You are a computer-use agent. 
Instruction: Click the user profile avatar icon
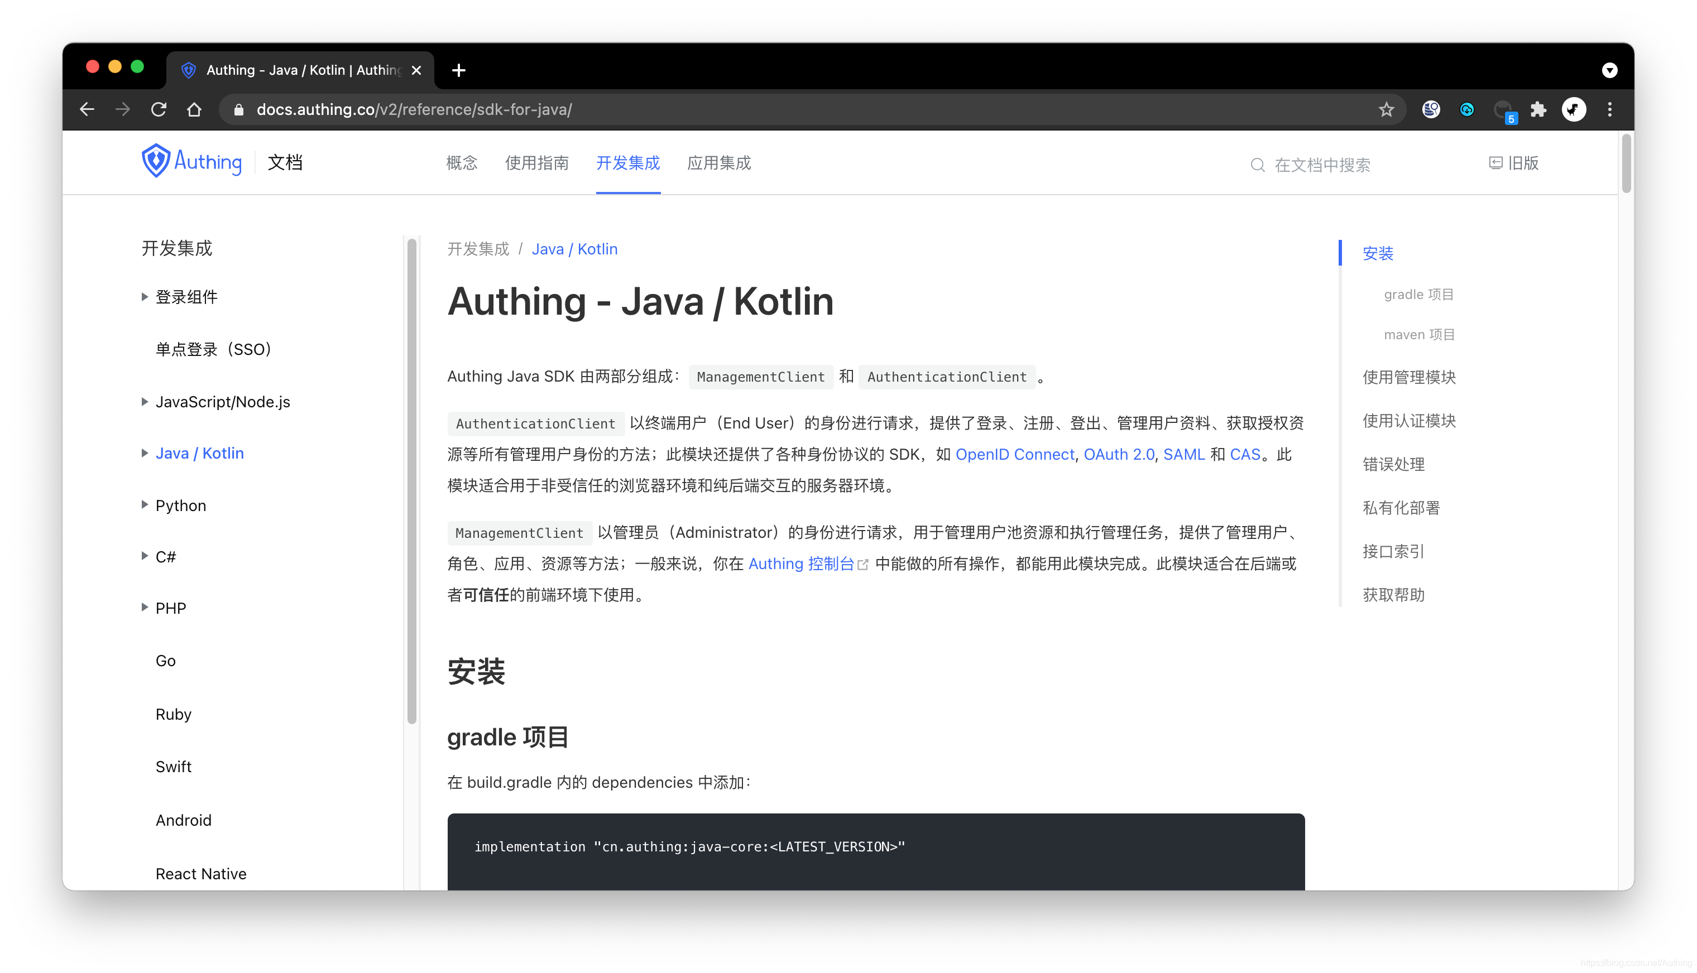[1573, 109]
